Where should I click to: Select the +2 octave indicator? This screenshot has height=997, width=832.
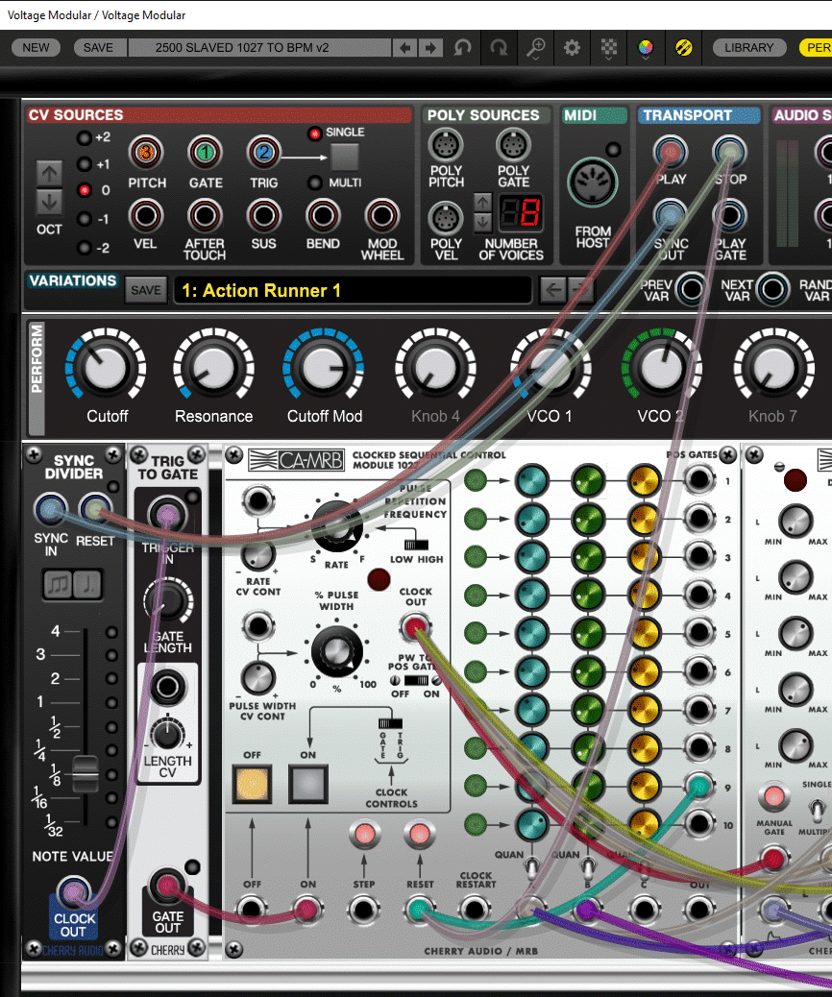click(x=84, y=138)
